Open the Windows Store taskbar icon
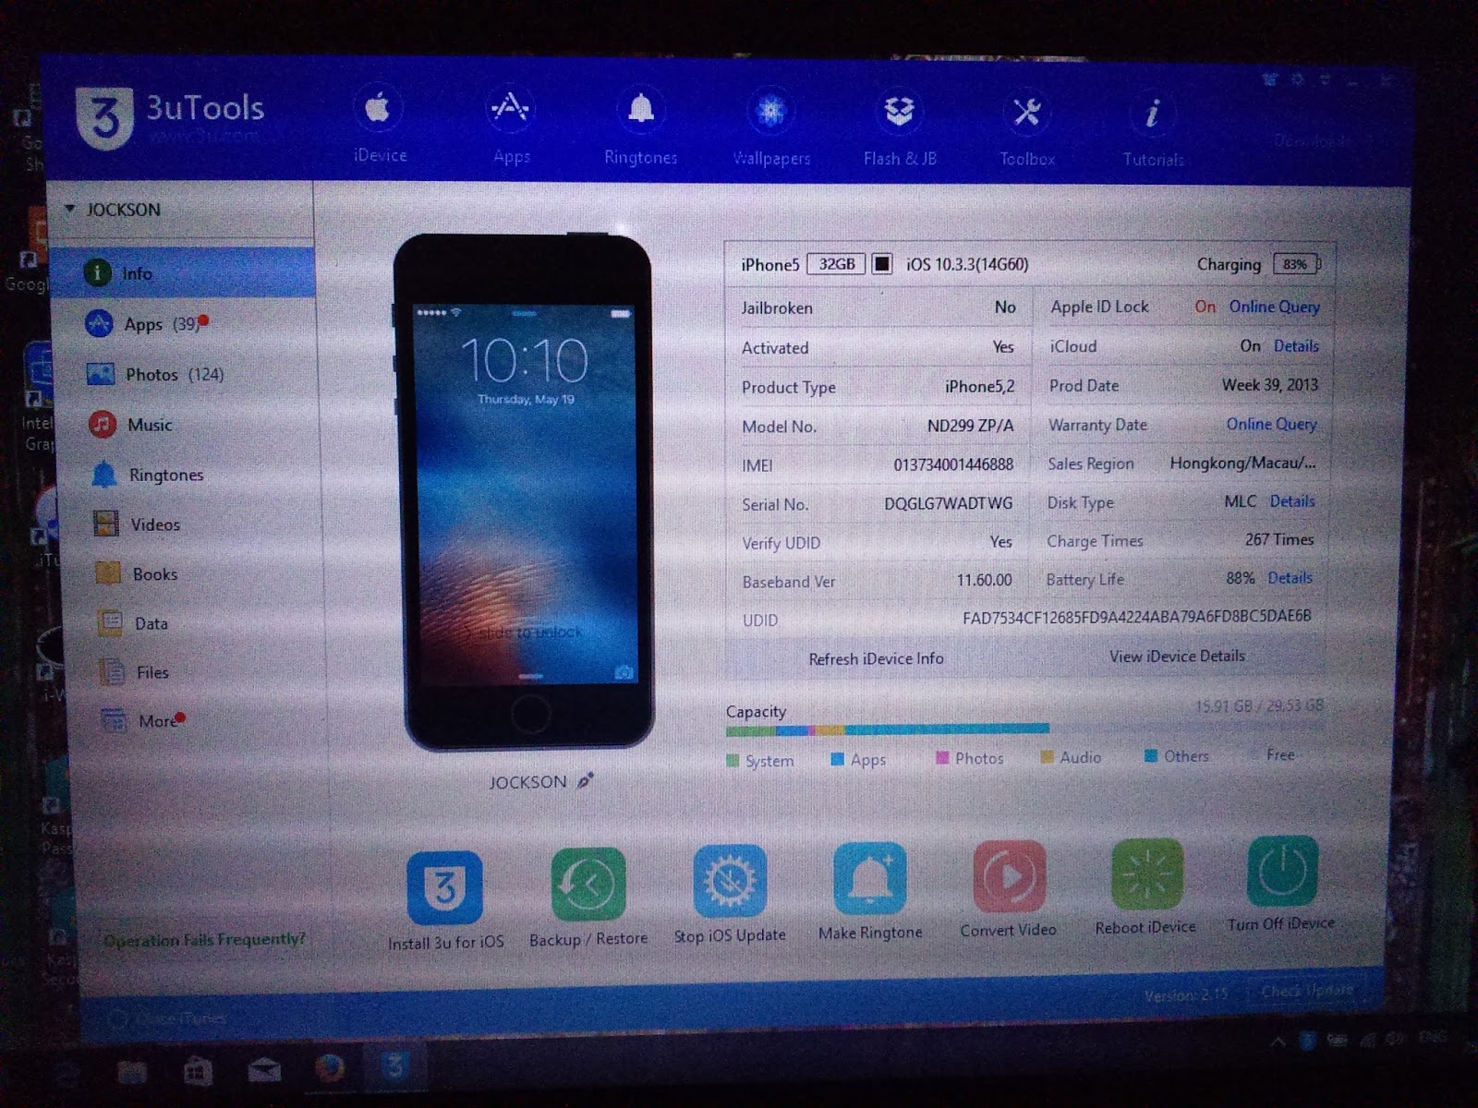The height and width of the screenshot is (1108, 1478). point(196,1072)
